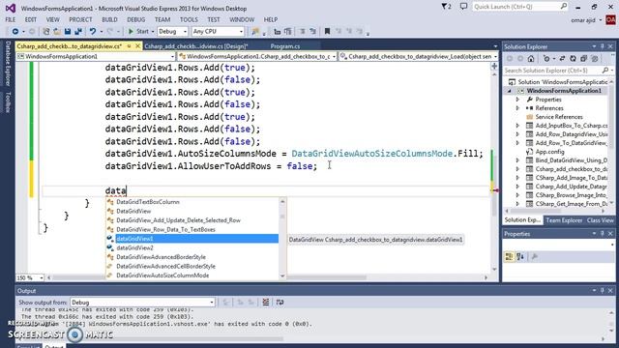This screenshot has height=348, width=619.
Task: Expand the References node in Solution Explorer
Action: tap(517, 108)
